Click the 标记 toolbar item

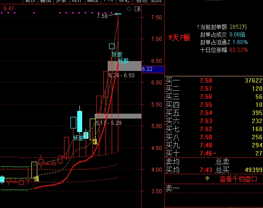pos(124,1)
